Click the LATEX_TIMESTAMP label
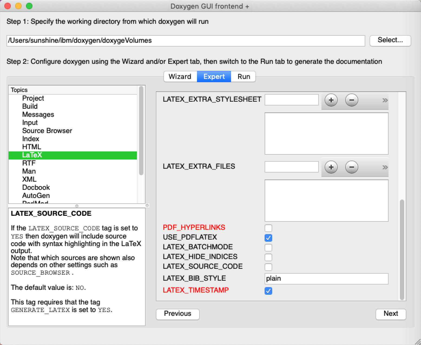This screenshot has height=345, width=421. click(196, 290)
